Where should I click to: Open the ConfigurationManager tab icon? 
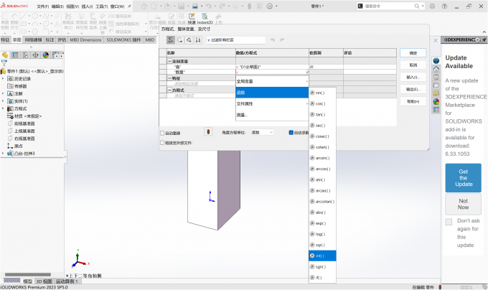click(x=25, y=55)
